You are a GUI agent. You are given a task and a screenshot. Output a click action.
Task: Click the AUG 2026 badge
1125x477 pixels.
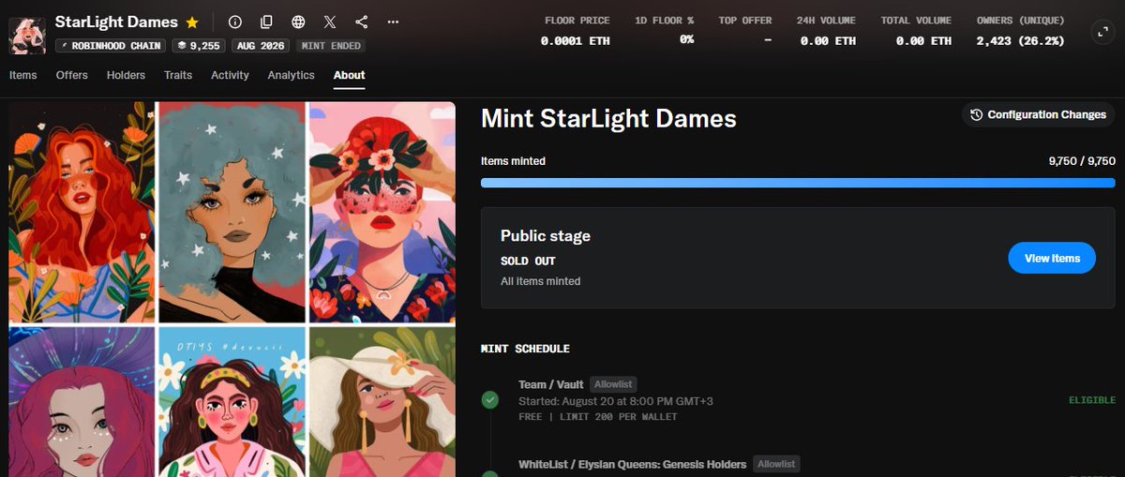260,45
